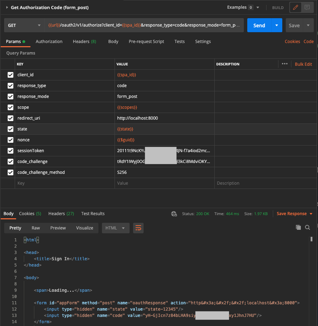Click the network globe lock icon

tap(174, 214)
